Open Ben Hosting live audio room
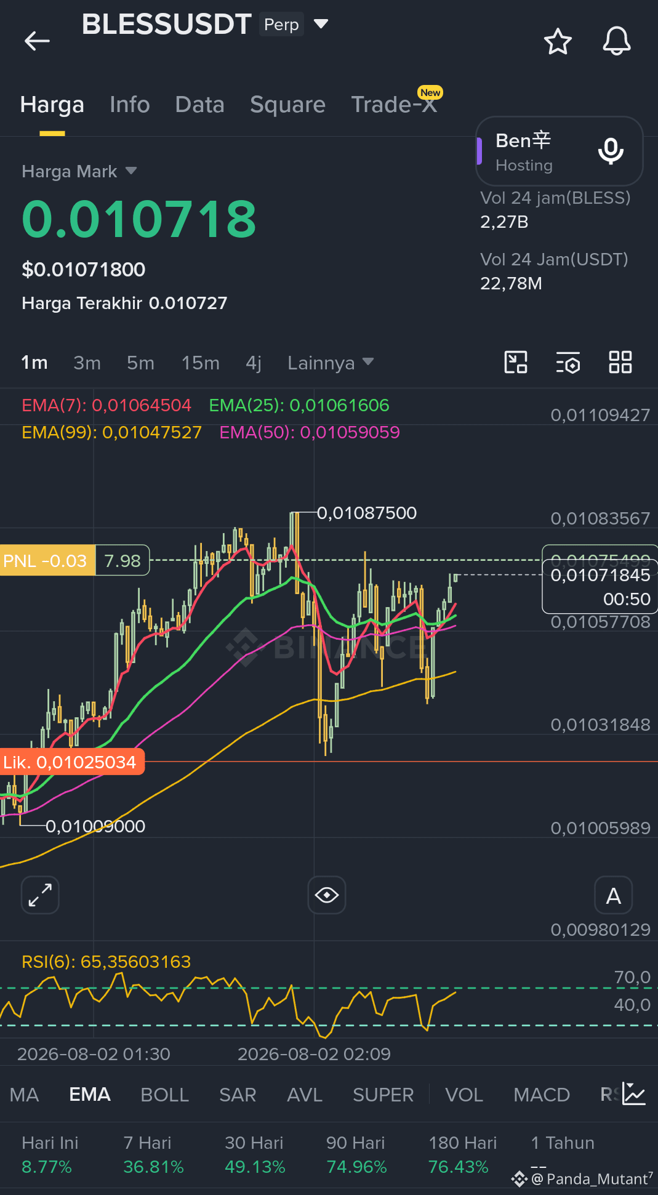 (559, 151)
